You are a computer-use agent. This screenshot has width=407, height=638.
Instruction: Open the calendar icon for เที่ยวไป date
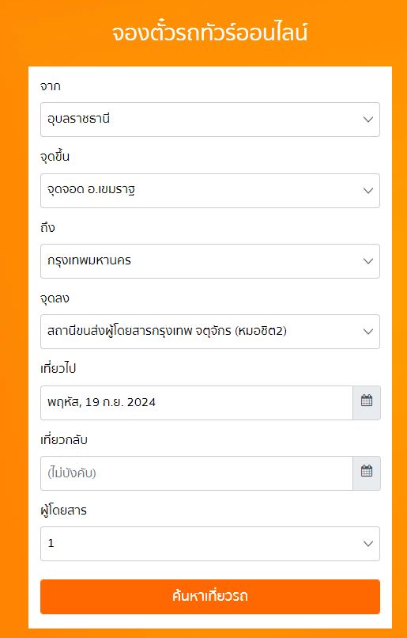[x=367, y=402]
